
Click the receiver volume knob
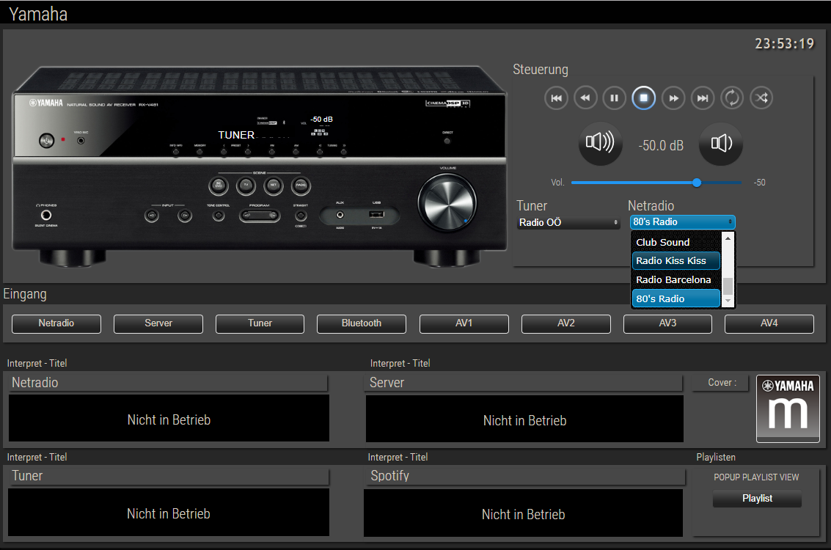point(447,203)
